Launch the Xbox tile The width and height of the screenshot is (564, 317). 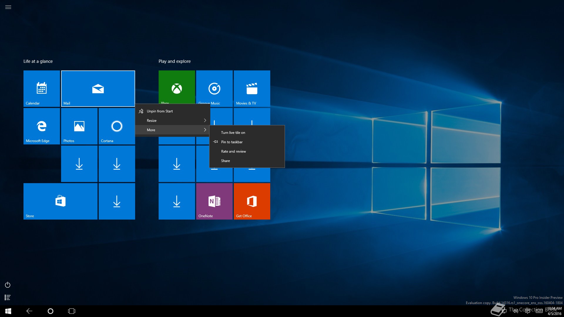(x=177, y=87)
